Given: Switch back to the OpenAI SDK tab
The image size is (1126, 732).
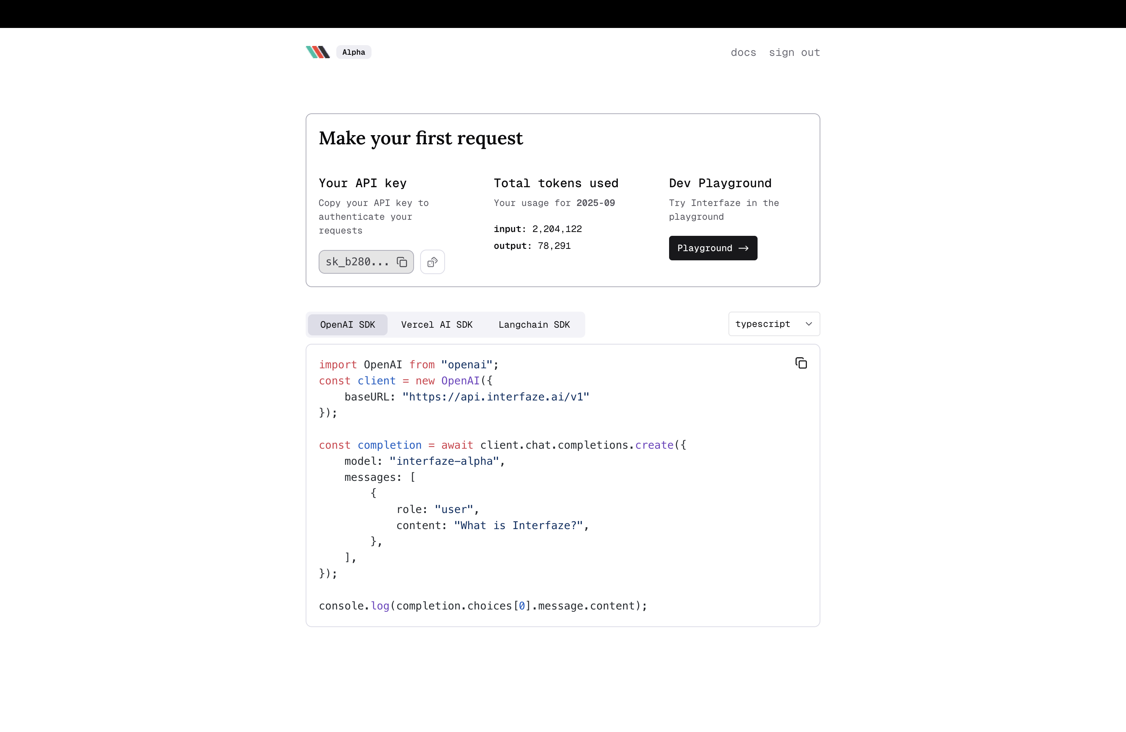Looking at the screenshot, I should pos(347,324).
